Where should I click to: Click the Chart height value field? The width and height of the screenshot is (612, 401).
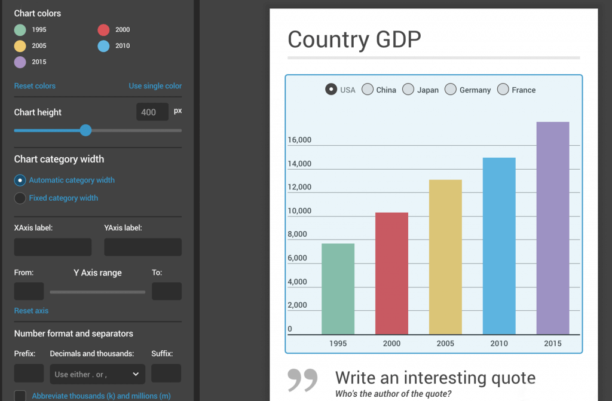point(152,111)
